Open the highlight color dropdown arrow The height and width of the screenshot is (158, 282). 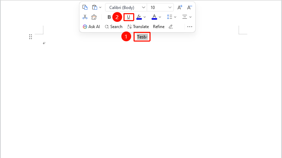pos(145,17)
